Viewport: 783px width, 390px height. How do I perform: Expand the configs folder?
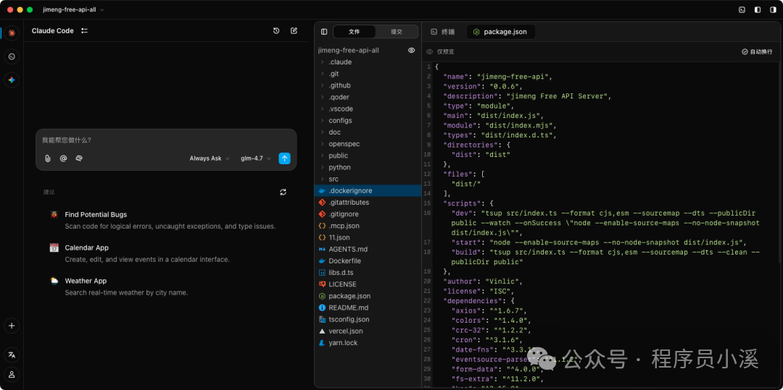[x=368, y=121]
